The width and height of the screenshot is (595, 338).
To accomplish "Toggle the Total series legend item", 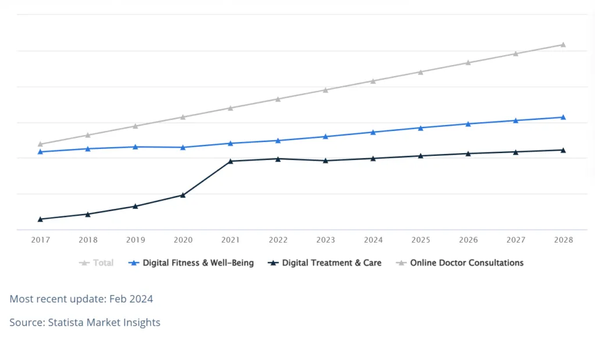I will (103, 263).
